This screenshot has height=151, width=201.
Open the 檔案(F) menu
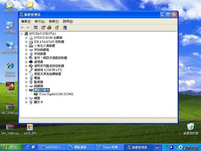tap(26, 21)
